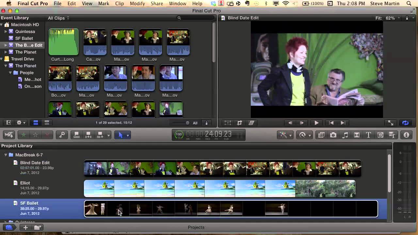The height and width of the screenshot is (235, 418).
Task: Step forward one frame in viewer
Action: coord(302,123)
